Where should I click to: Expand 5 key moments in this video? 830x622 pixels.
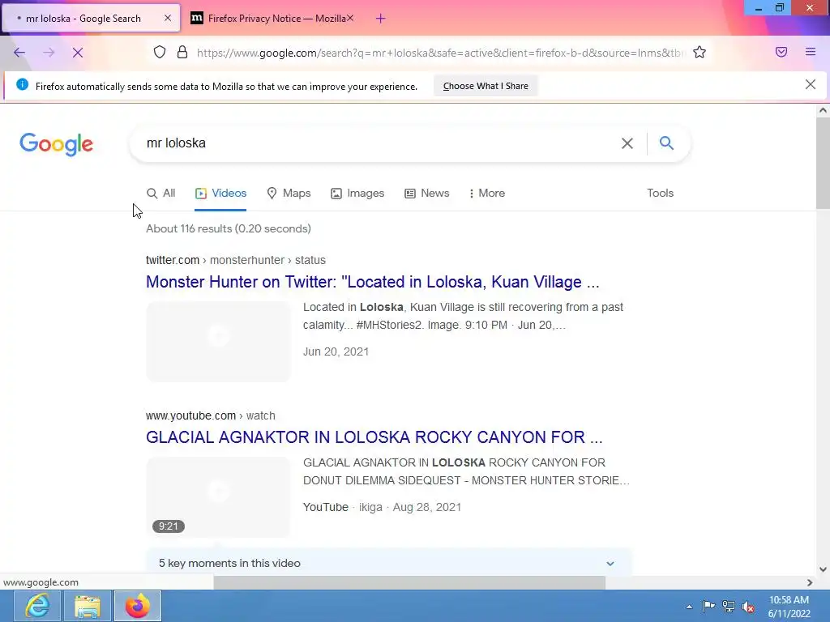[x=388, y=563]
